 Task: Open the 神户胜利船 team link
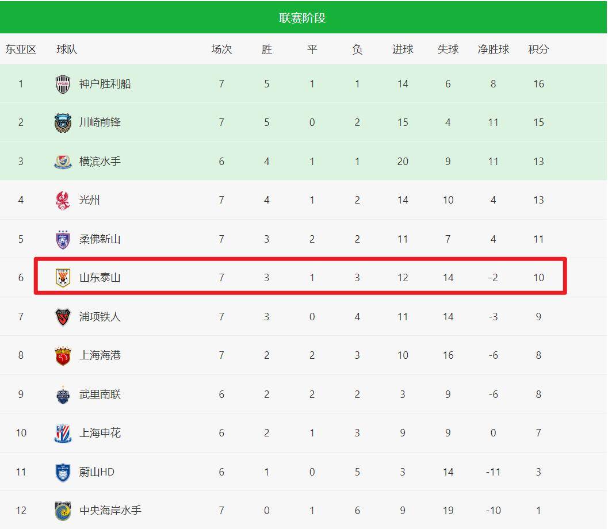point(105,84)
